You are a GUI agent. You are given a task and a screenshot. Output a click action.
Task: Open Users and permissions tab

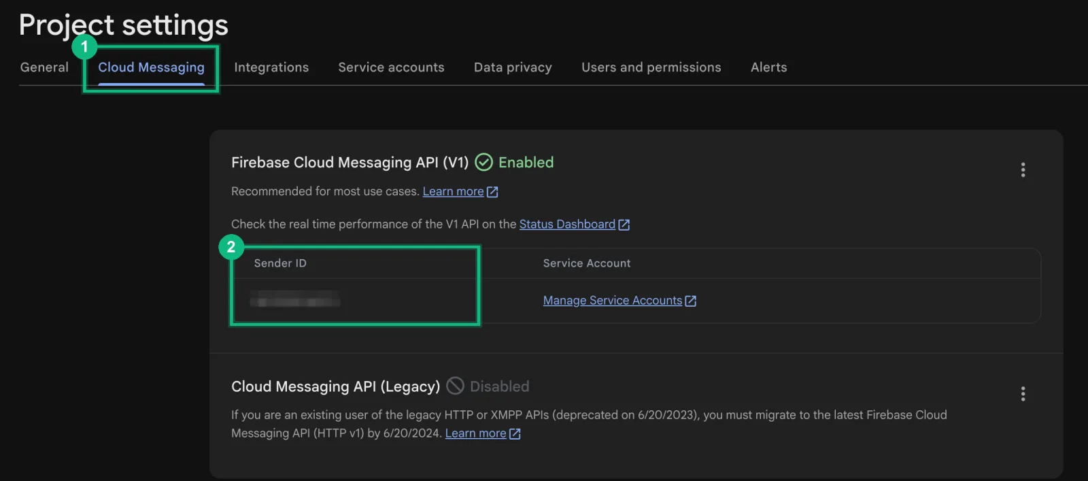(x=651, y=67)
